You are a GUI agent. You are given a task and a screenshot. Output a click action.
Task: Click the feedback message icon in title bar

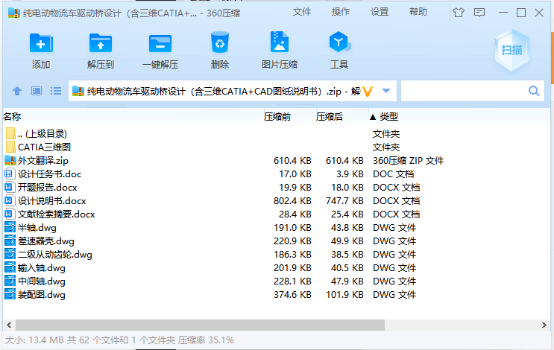point(479,13)
